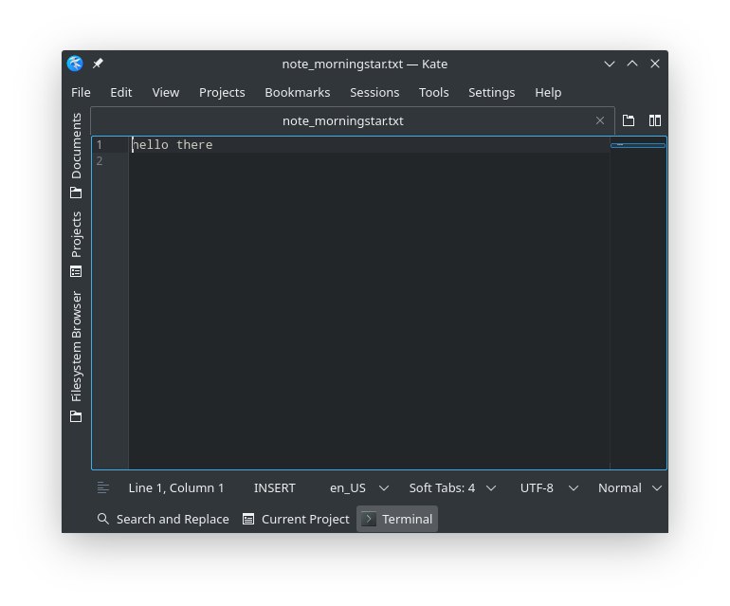Show the Documents side panel
Screen dimensions: 730x606
click(76, 156)
